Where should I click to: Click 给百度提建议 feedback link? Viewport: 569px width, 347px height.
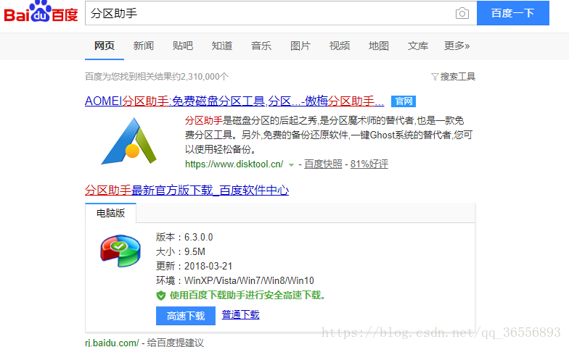tap(176, 342)
